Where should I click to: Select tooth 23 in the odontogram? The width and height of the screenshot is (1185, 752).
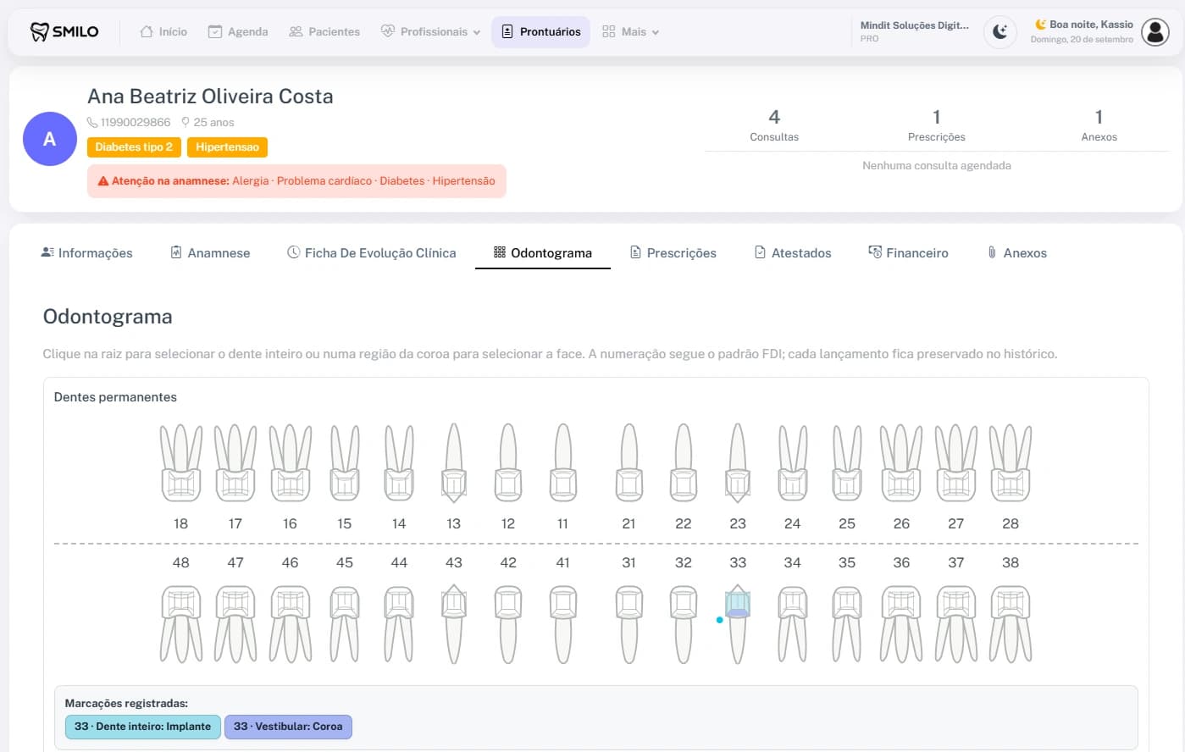(738, 462)
